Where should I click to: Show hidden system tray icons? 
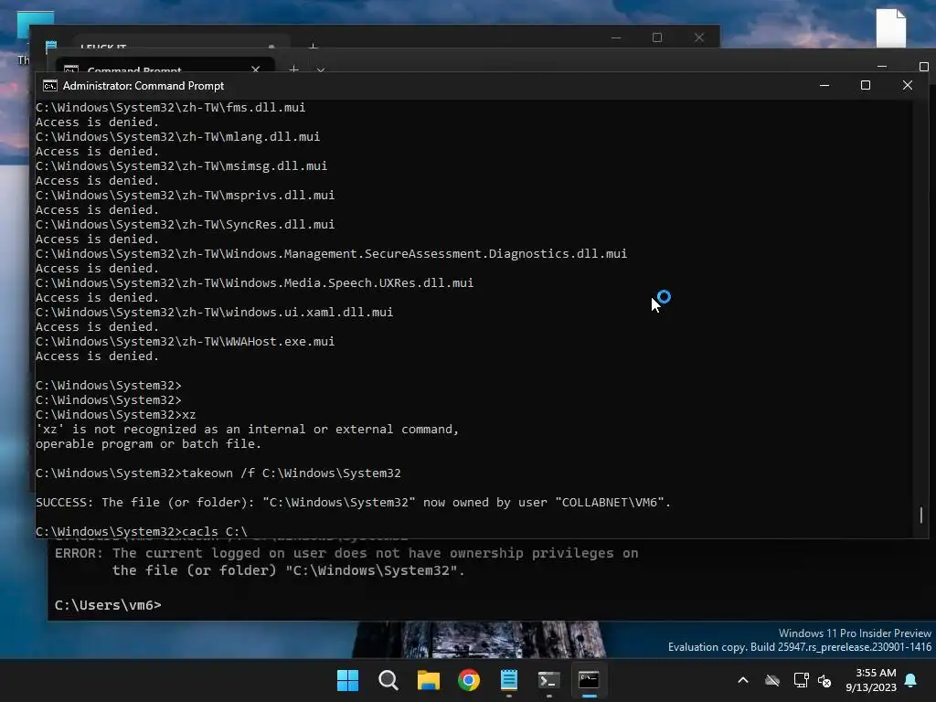(743, 680)
